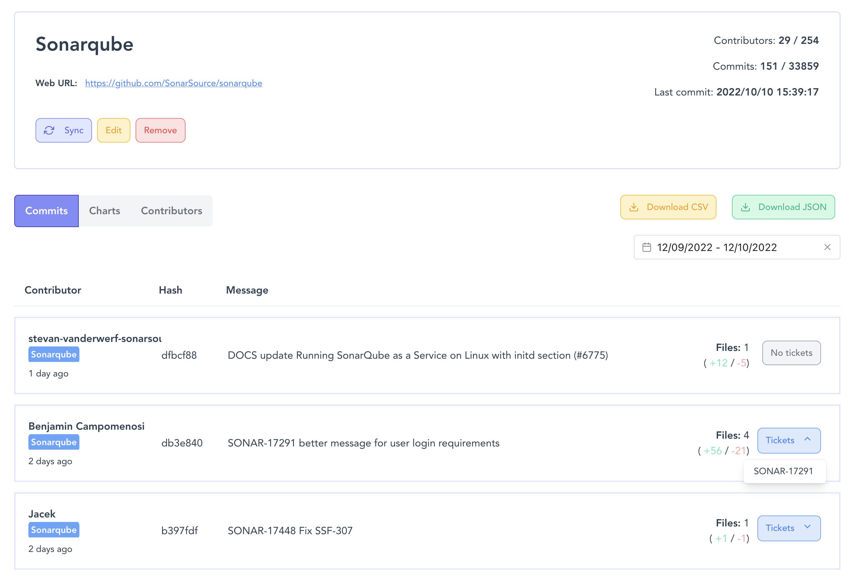852x580 pixels.
Task: Click the No tickets badge
Action: click(x=791, y=353)
